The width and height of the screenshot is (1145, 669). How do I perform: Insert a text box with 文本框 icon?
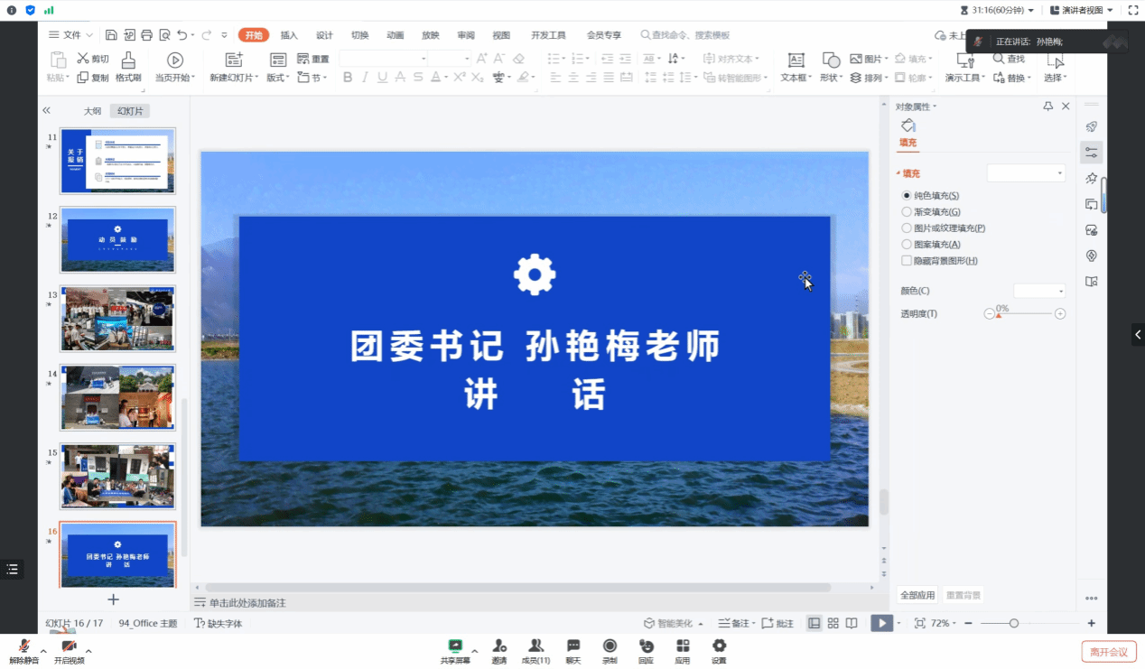796,60
